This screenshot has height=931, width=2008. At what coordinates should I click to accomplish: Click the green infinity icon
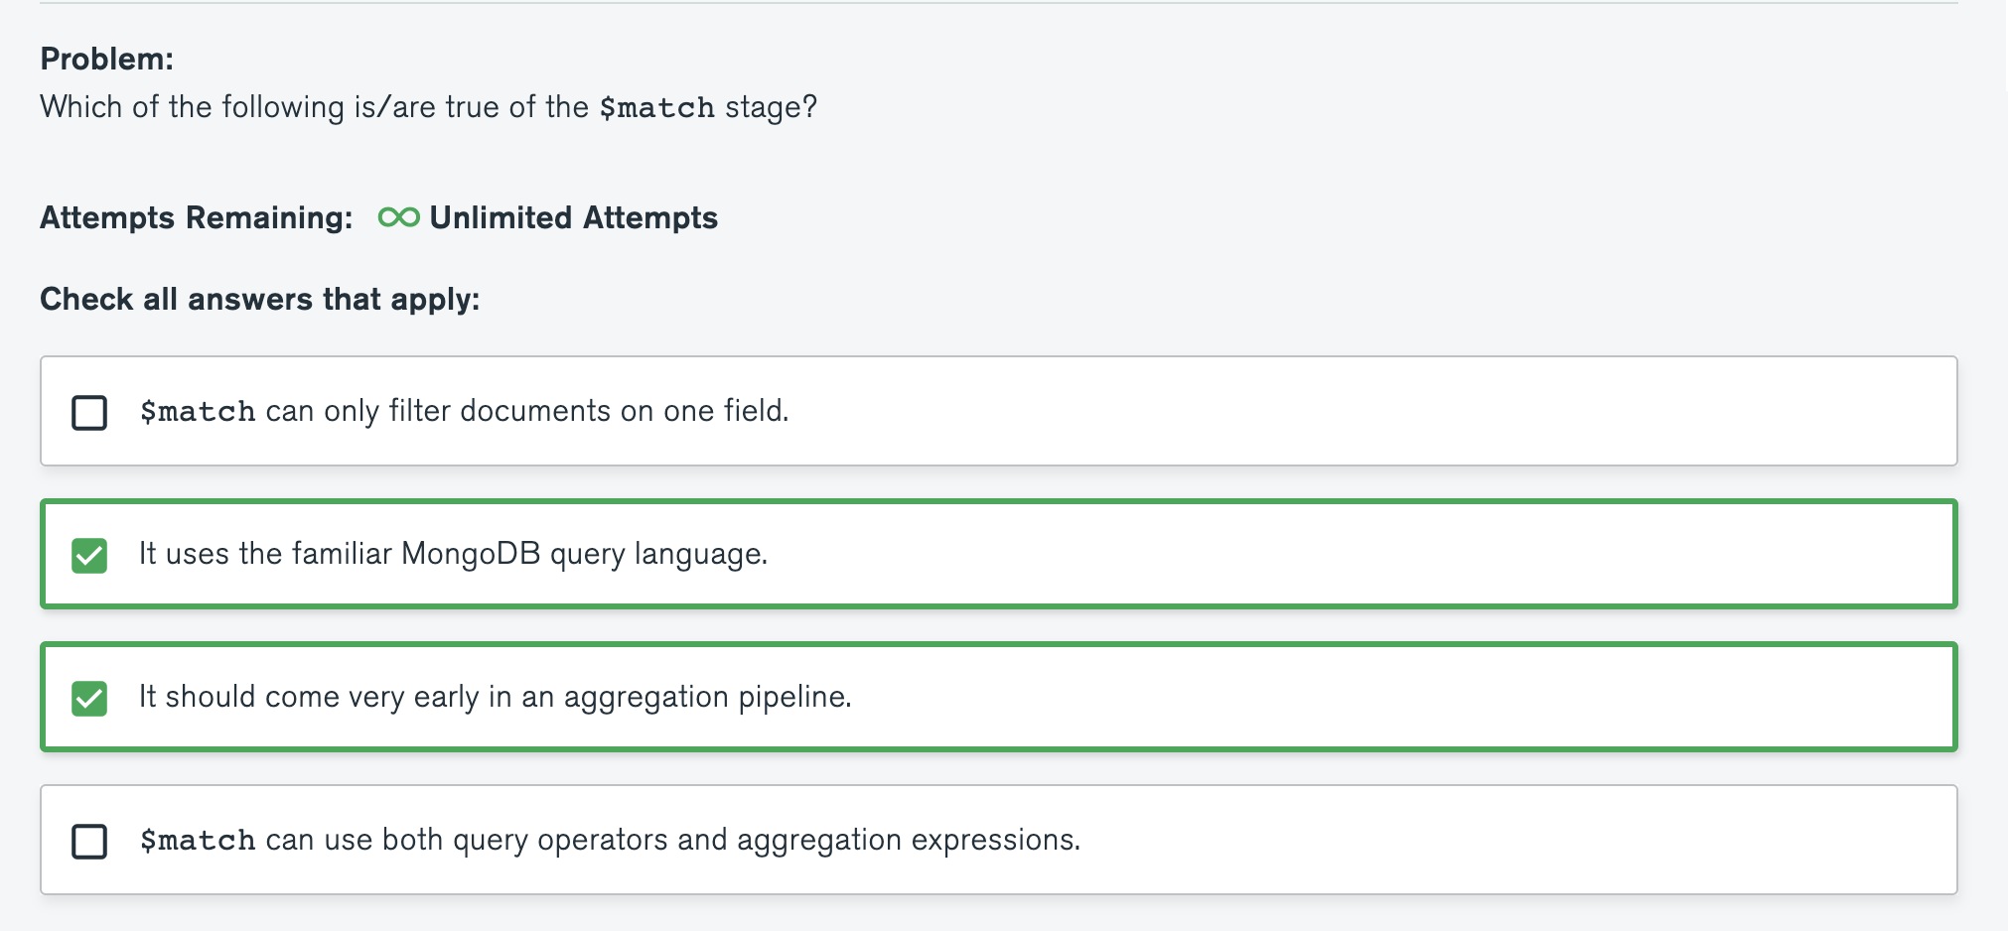pyautogui.click(x=399, y=217)
